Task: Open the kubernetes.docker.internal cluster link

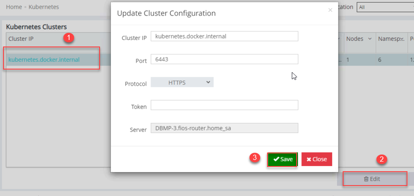Action: 44,60
